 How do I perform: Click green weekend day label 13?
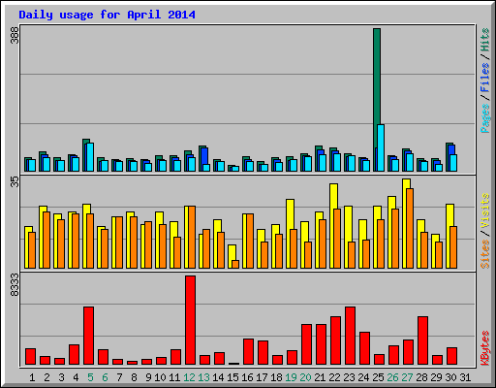(x=203, y=377)
